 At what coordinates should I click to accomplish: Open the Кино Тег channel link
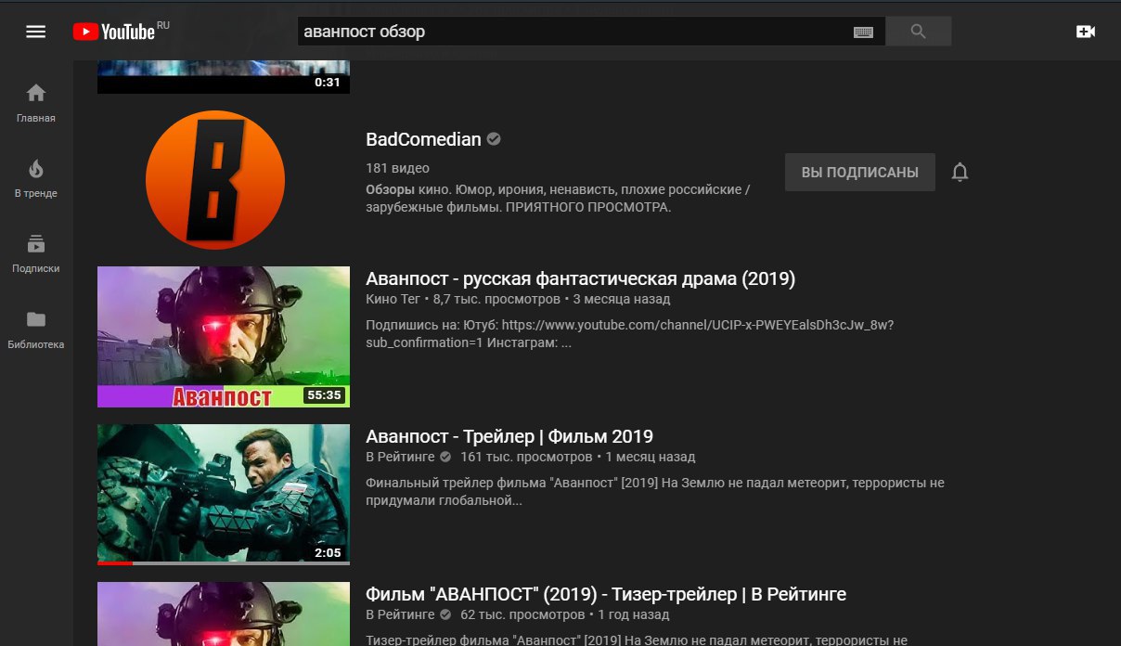point(393,299)
